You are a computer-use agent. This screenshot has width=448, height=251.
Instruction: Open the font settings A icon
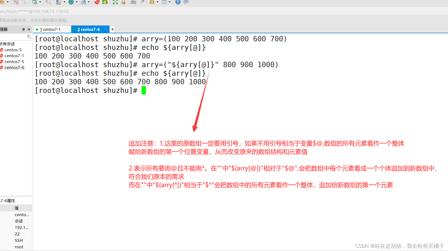[x=83, y=2]
